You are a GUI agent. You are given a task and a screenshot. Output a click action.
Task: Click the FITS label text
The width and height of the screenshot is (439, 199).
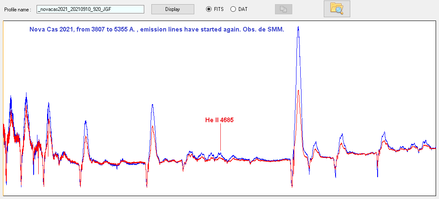(219, 9)
